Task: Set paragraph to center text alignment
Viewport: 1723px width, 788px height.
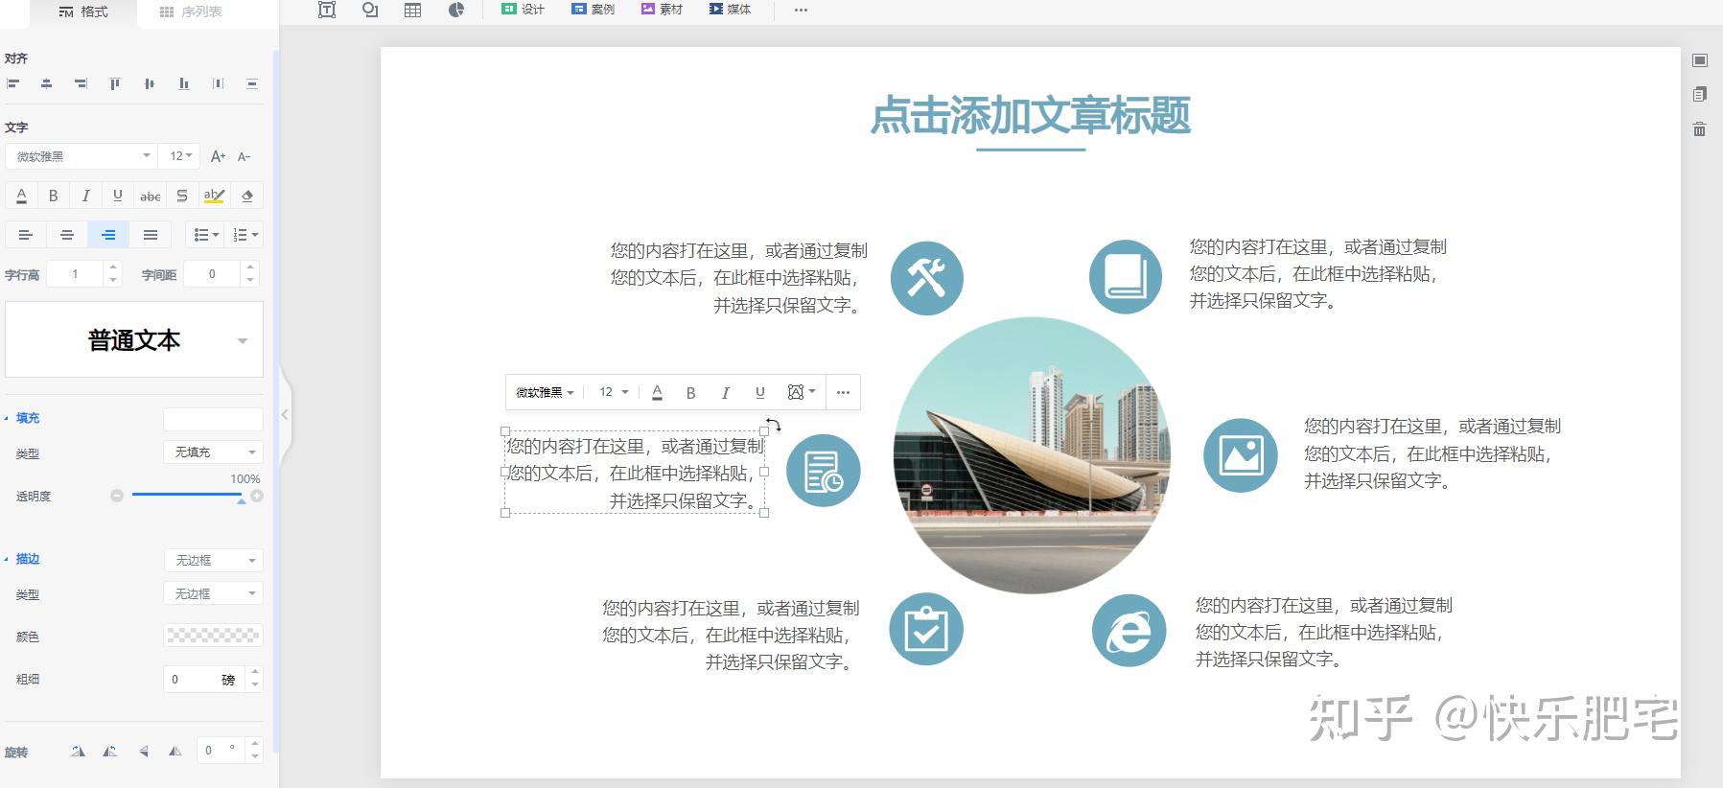Action: [x=67, y=235]
